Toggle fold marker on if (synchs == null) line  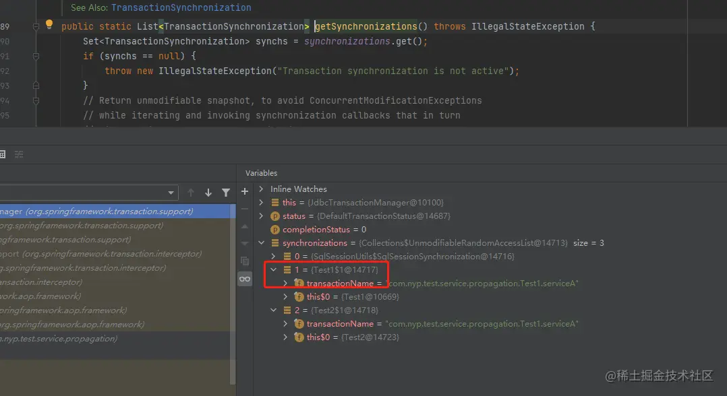[36, 56]
